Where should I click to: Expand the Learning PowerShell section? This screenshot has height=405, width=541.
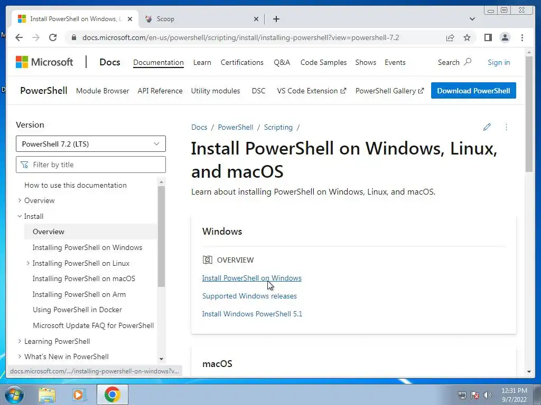(20, 341)
